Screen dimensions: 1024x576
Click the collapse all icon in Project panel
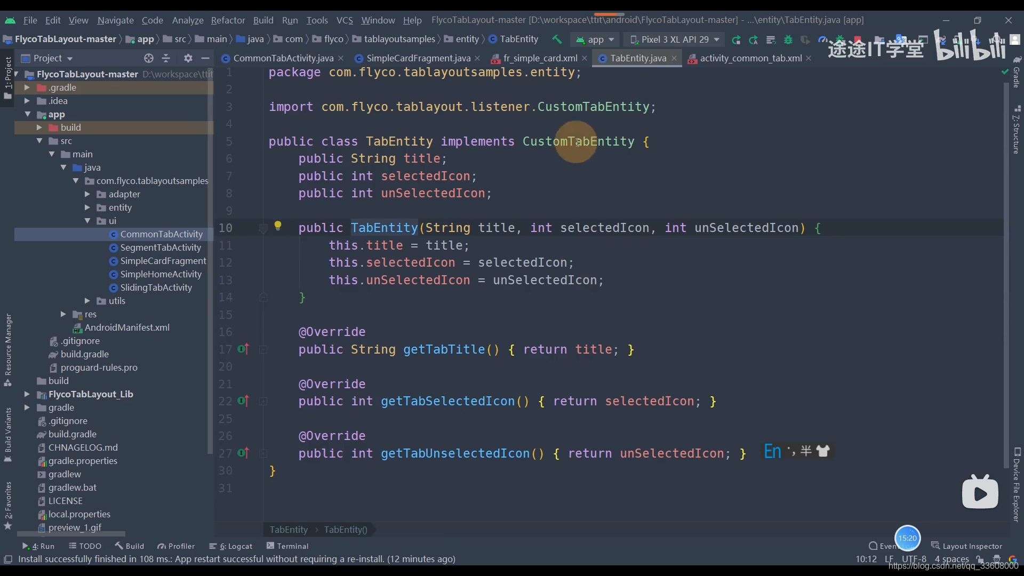pos(166,58)
